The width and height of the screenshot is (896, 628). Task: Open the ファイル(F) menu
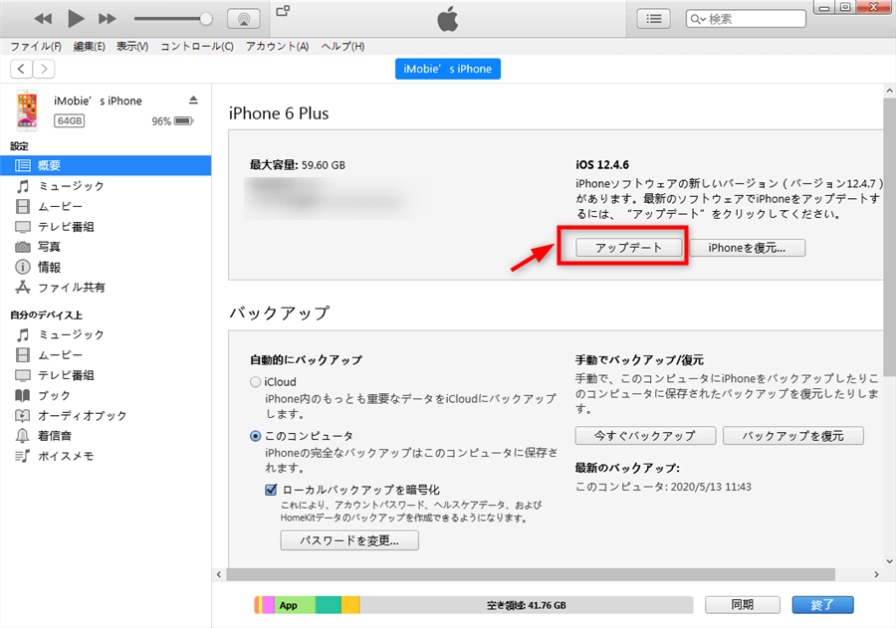[36, 47]
